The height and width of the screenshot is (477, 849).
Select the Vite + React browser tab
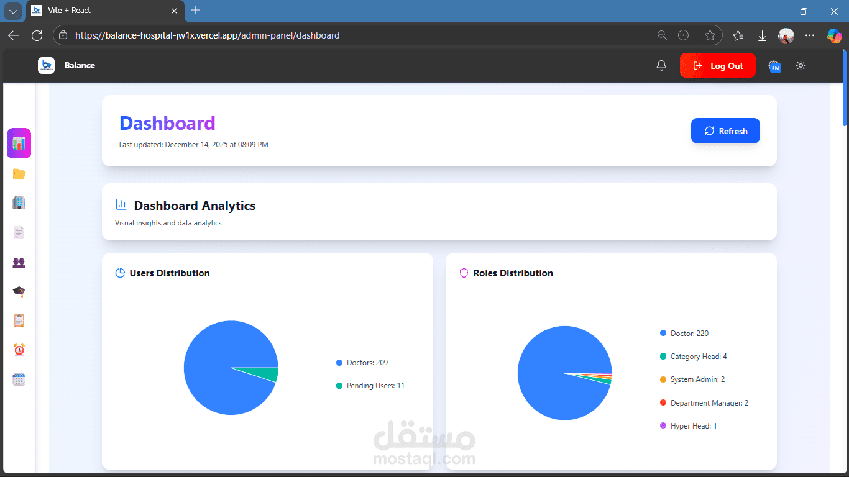93,11
